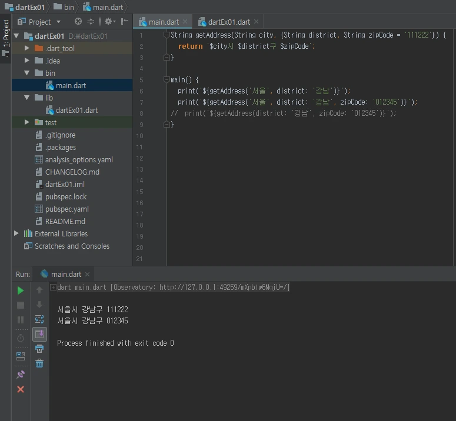Click the Down the stack trace arrow
This screenshot has height=421, width=456.
point(39,305)
